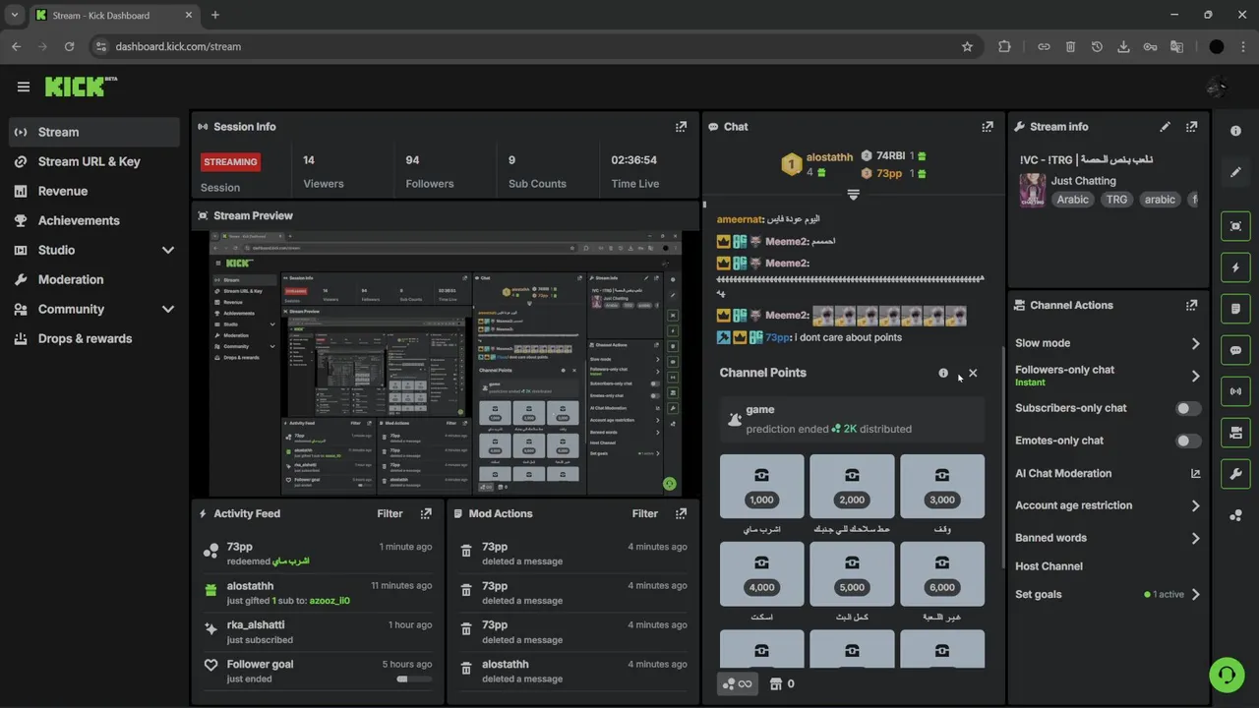Close the Channel Points panel

(973, 373)
